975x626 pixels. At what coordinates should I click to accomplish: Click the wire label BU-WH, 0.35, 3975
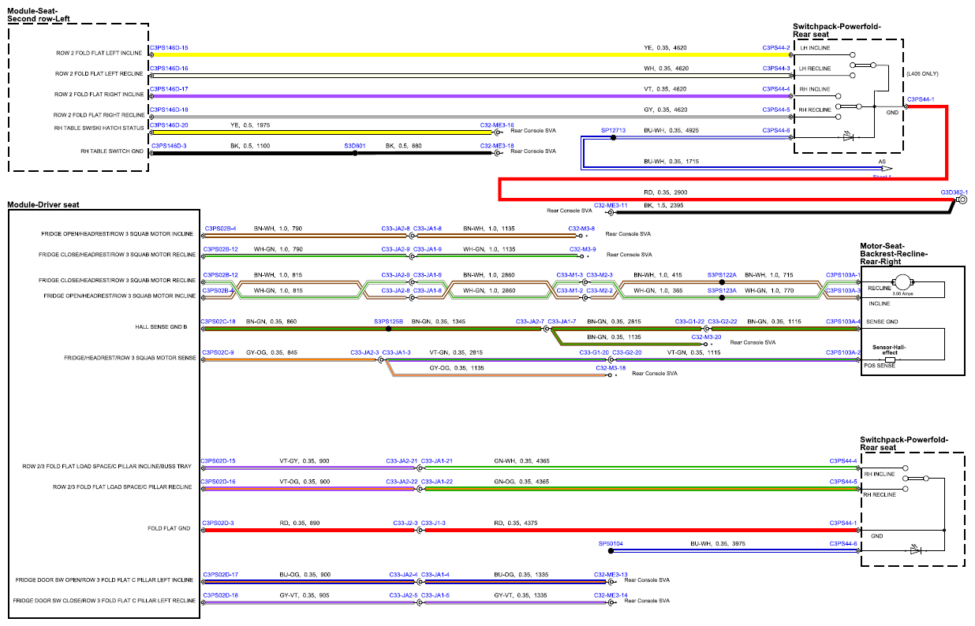point(717,543)
